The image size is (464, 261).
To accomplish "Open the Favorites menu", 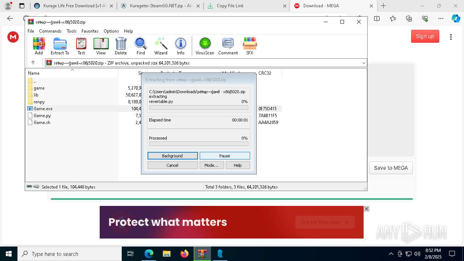I will 90,31.
